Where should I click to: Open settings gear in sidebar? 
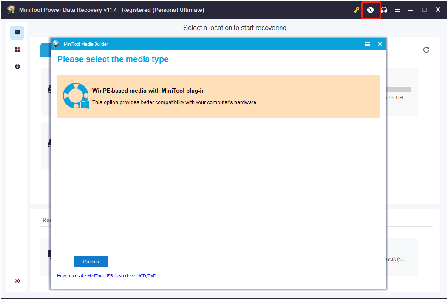[17, 67]
